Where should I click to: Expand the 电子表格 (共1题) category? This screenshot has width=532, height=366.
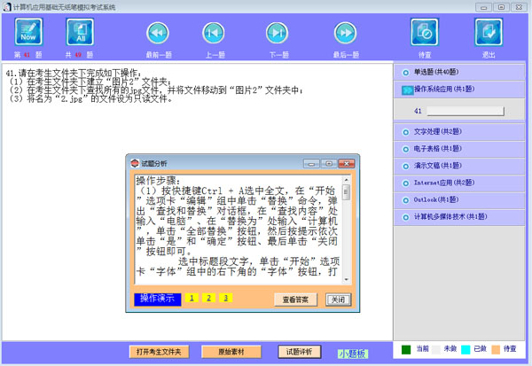(461, 149)
